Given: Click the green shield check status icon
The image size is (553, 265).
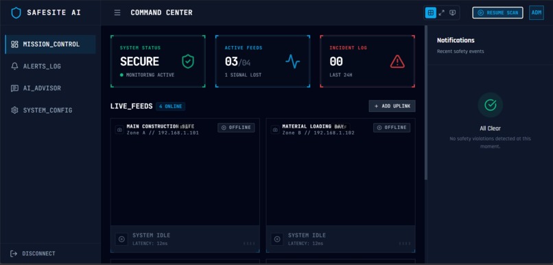Looking at the screenshot, I should pyautogui.click(x=188, y=61).
